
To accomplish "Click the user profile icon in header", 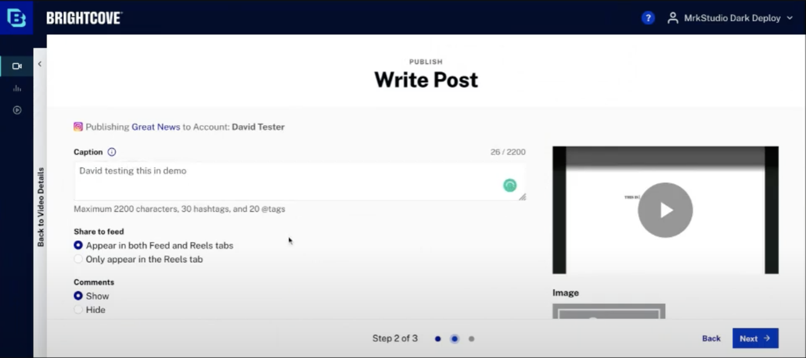I will [672, 18].
